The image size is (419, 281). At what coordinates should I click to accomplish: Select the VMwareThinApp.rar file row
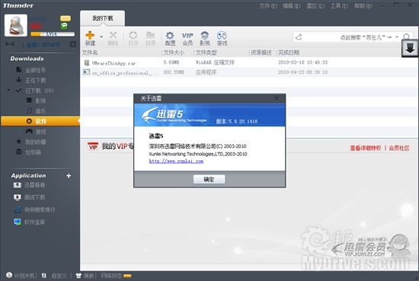pyautogui.click(x=249, y=62)
